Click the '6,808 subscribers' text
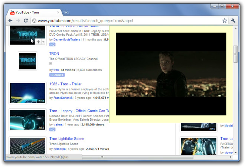The image size is (245, 167). click(89, 70)
